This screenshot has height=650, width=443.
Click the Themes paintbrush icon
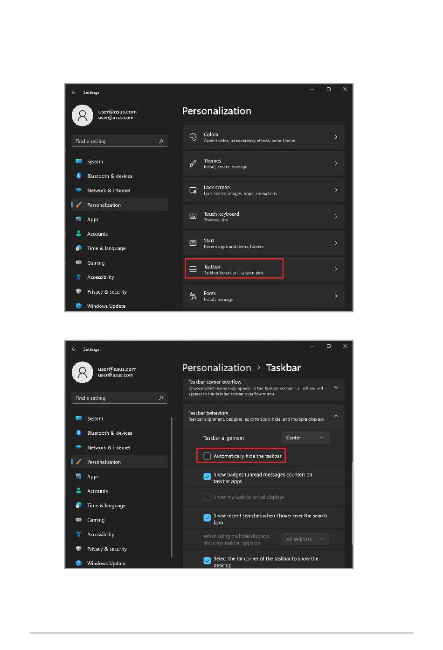point(193,163)
